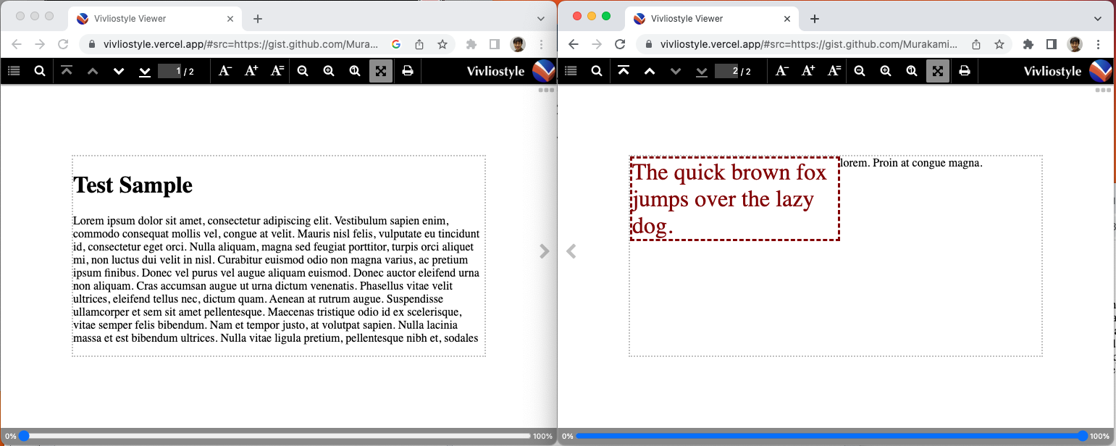Click Vivliostyle logo in left window

[x=511, y=71]
